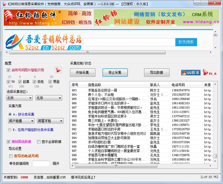Click the horn icon beside 启用号码图片智能识别
The image size is (223, 184).
click(x=58, y=69)
